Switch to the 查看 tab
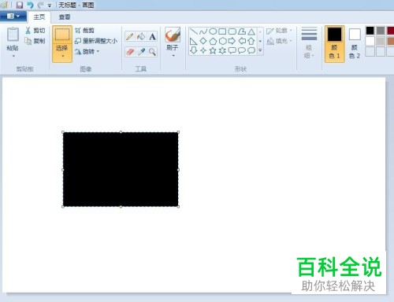The height and width of the screenshot is (302, 394). pos(65,17)
